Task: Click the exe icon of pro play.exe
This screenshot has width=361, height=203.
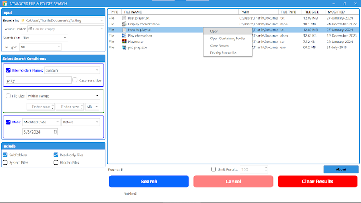Action: pyautogui.click(x=124, y=47)
